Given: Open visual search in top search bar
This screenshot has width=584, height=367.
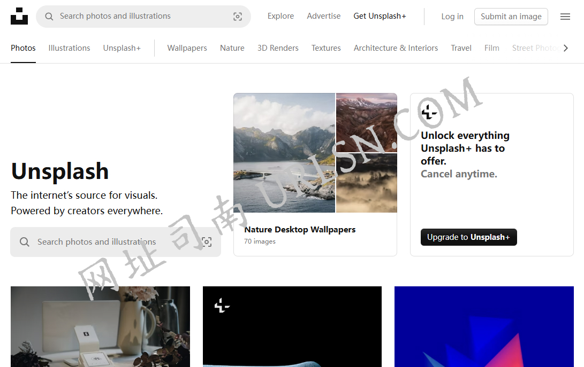Looking at the screenshot, I should pyautogui.click(x=238, y=17).
